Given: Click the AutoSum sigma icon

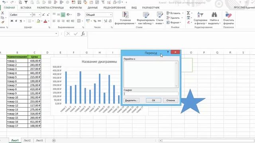Looking at the screenshot, I should (188, 13).
